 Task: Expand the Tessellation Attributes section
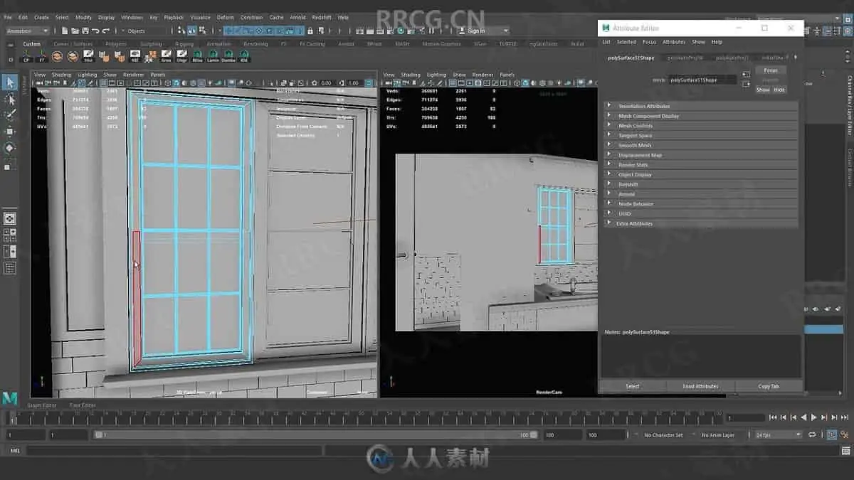701,106
